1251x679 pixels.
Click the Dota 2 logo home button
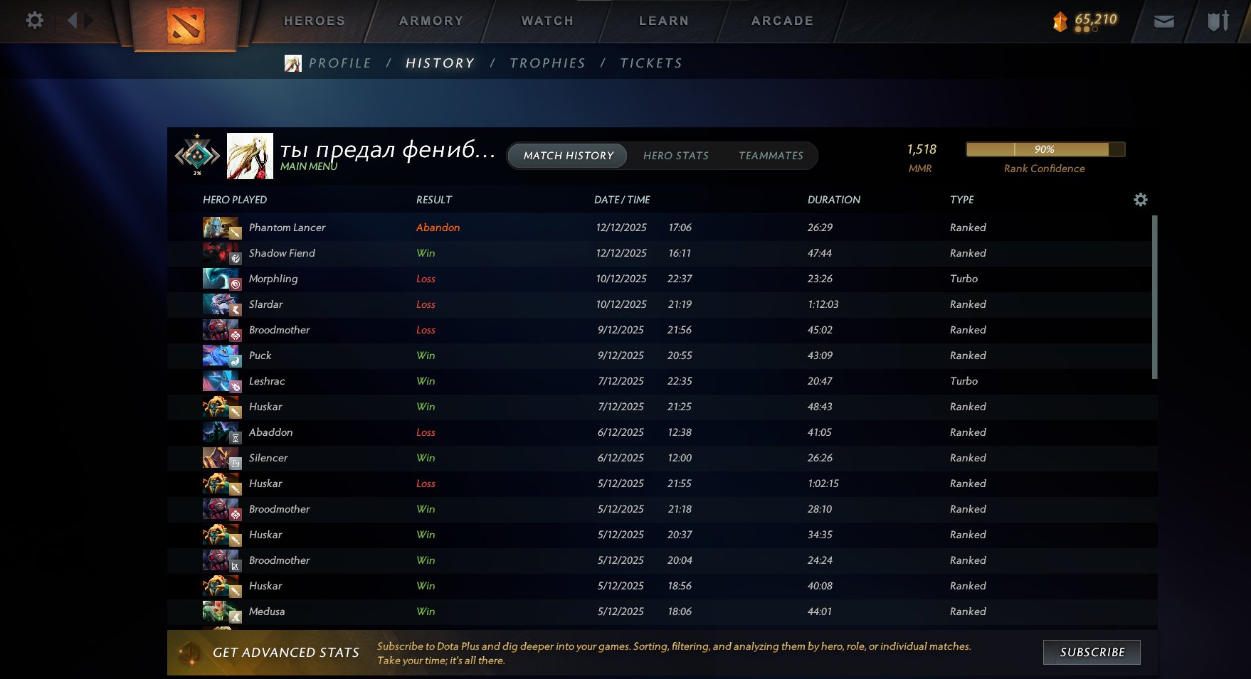(x=185, y=26)
